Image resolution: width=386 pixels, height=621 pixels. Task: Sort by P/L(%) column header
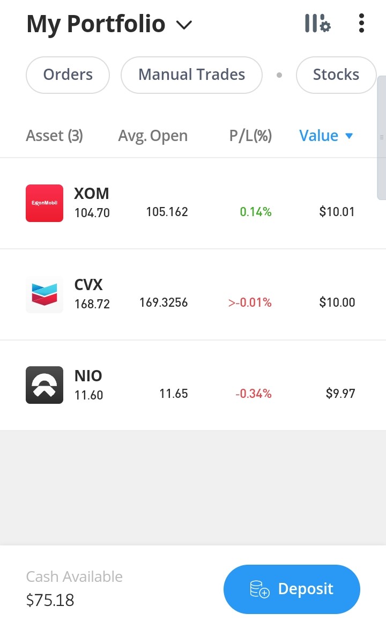250,136
